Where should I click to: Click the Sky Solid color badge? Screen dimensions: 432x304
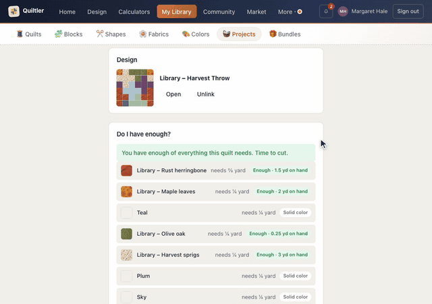pos(296,297)
